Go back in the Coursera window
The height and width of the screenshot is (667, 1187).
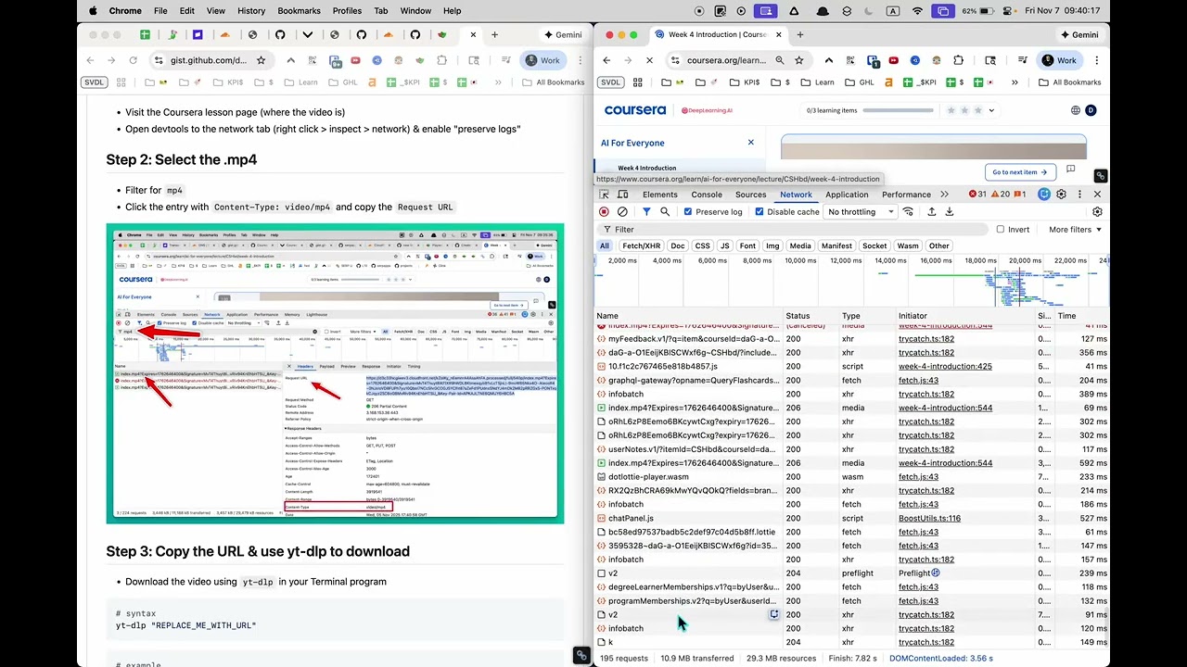click(606, 60)
